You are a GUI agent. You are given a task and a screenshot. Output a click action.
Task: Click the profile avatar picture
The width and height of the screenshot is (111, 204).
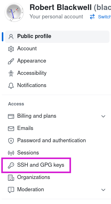[x=14, y=12]
